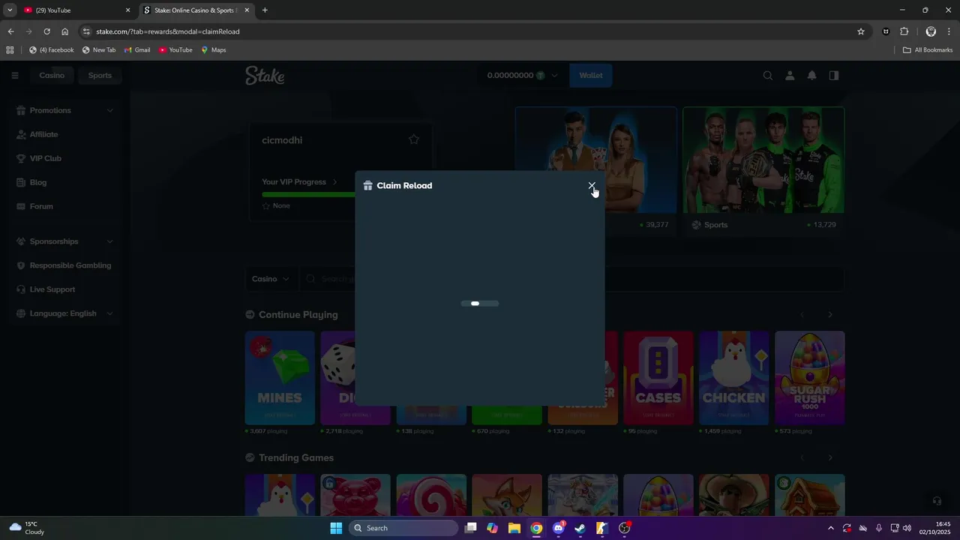The width and height of the screenshot is (960, 540).
Task: Open the notifications bell
Action: coord(811,75)
